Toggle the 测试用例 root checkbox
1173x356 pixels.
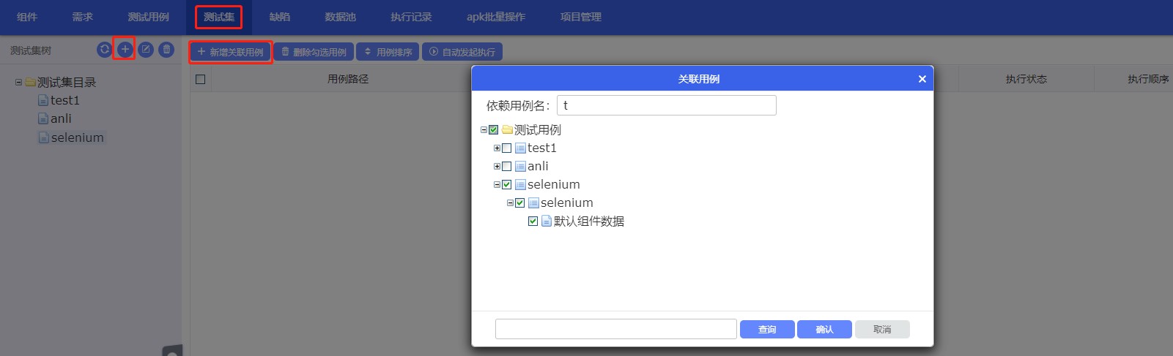click(493, 129)
